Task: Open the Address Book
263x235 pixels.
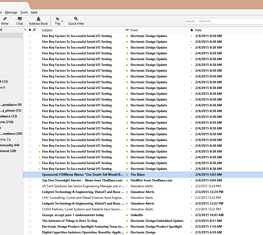Action: click(x=38, y=21)
